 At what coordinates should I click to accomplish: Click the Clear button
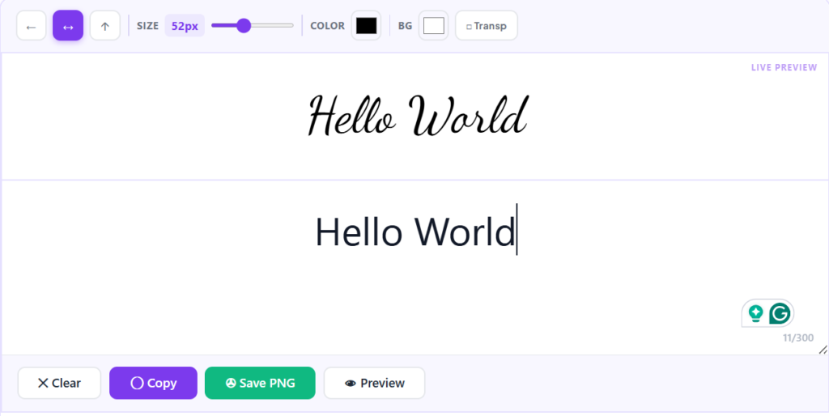click(59, 383)
